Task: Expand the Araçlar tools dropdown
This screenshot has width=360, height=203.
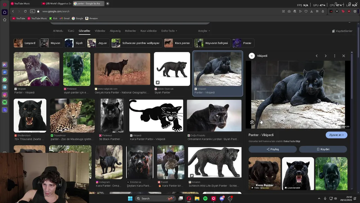Action: [204, 31]
